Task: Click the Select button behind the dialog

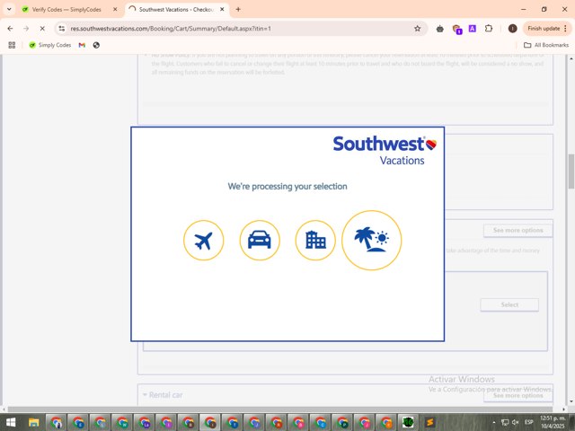Action: (509, 305)
